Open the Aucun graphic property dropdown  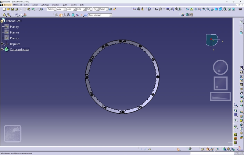(x=107, y=9)
